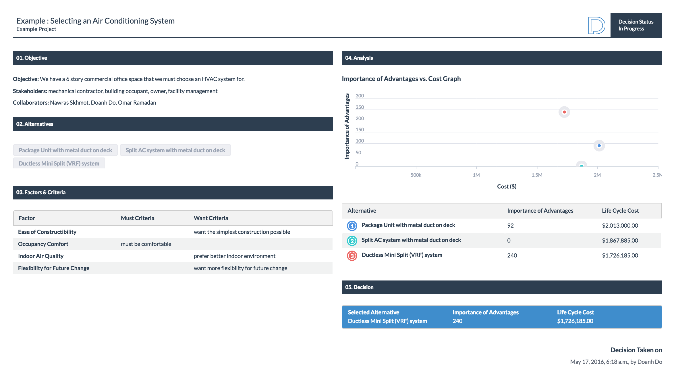Click the Alternative column header in analysis table
Viewport: 676px width, 369px height.
pos(362,211)
